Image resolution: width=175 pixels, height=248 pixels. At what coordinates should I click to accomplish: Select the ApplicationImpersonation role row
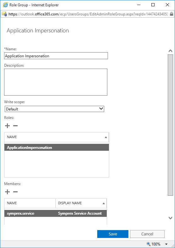57,147
